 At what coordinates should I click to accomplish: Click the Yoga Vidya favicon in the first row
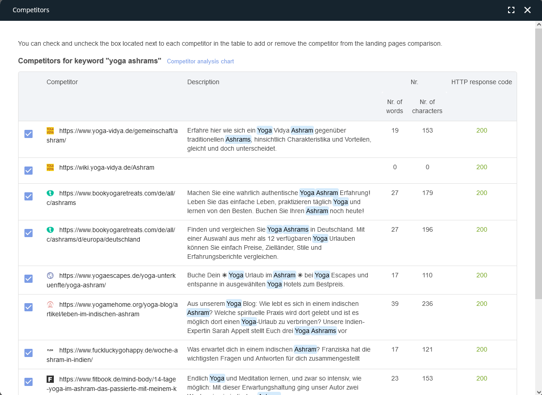50,131
